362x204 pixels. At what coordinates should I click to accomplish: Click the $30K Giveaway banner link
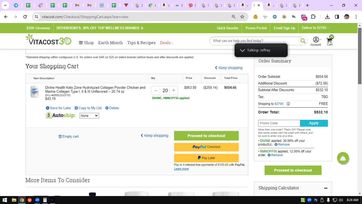pos(38,28)
